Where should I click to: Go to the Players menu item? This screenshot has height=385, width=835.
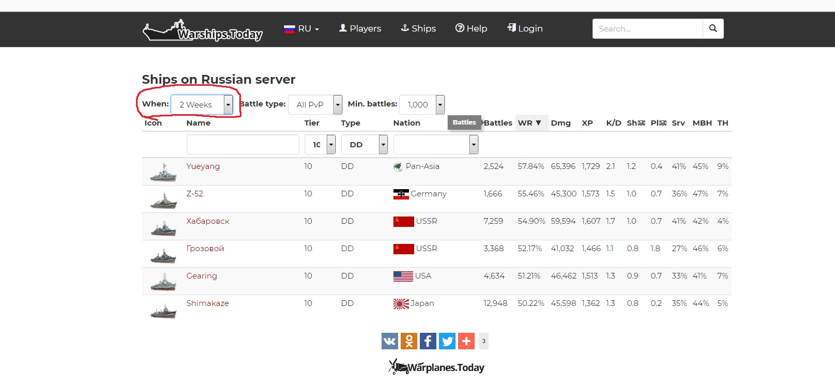[360, 29]
